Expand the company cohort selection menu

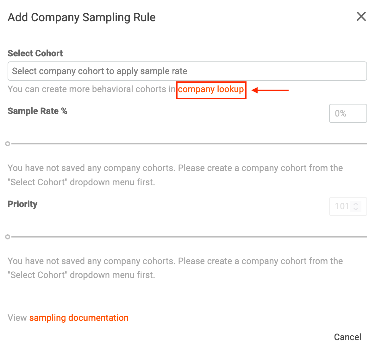pos(187,71)
